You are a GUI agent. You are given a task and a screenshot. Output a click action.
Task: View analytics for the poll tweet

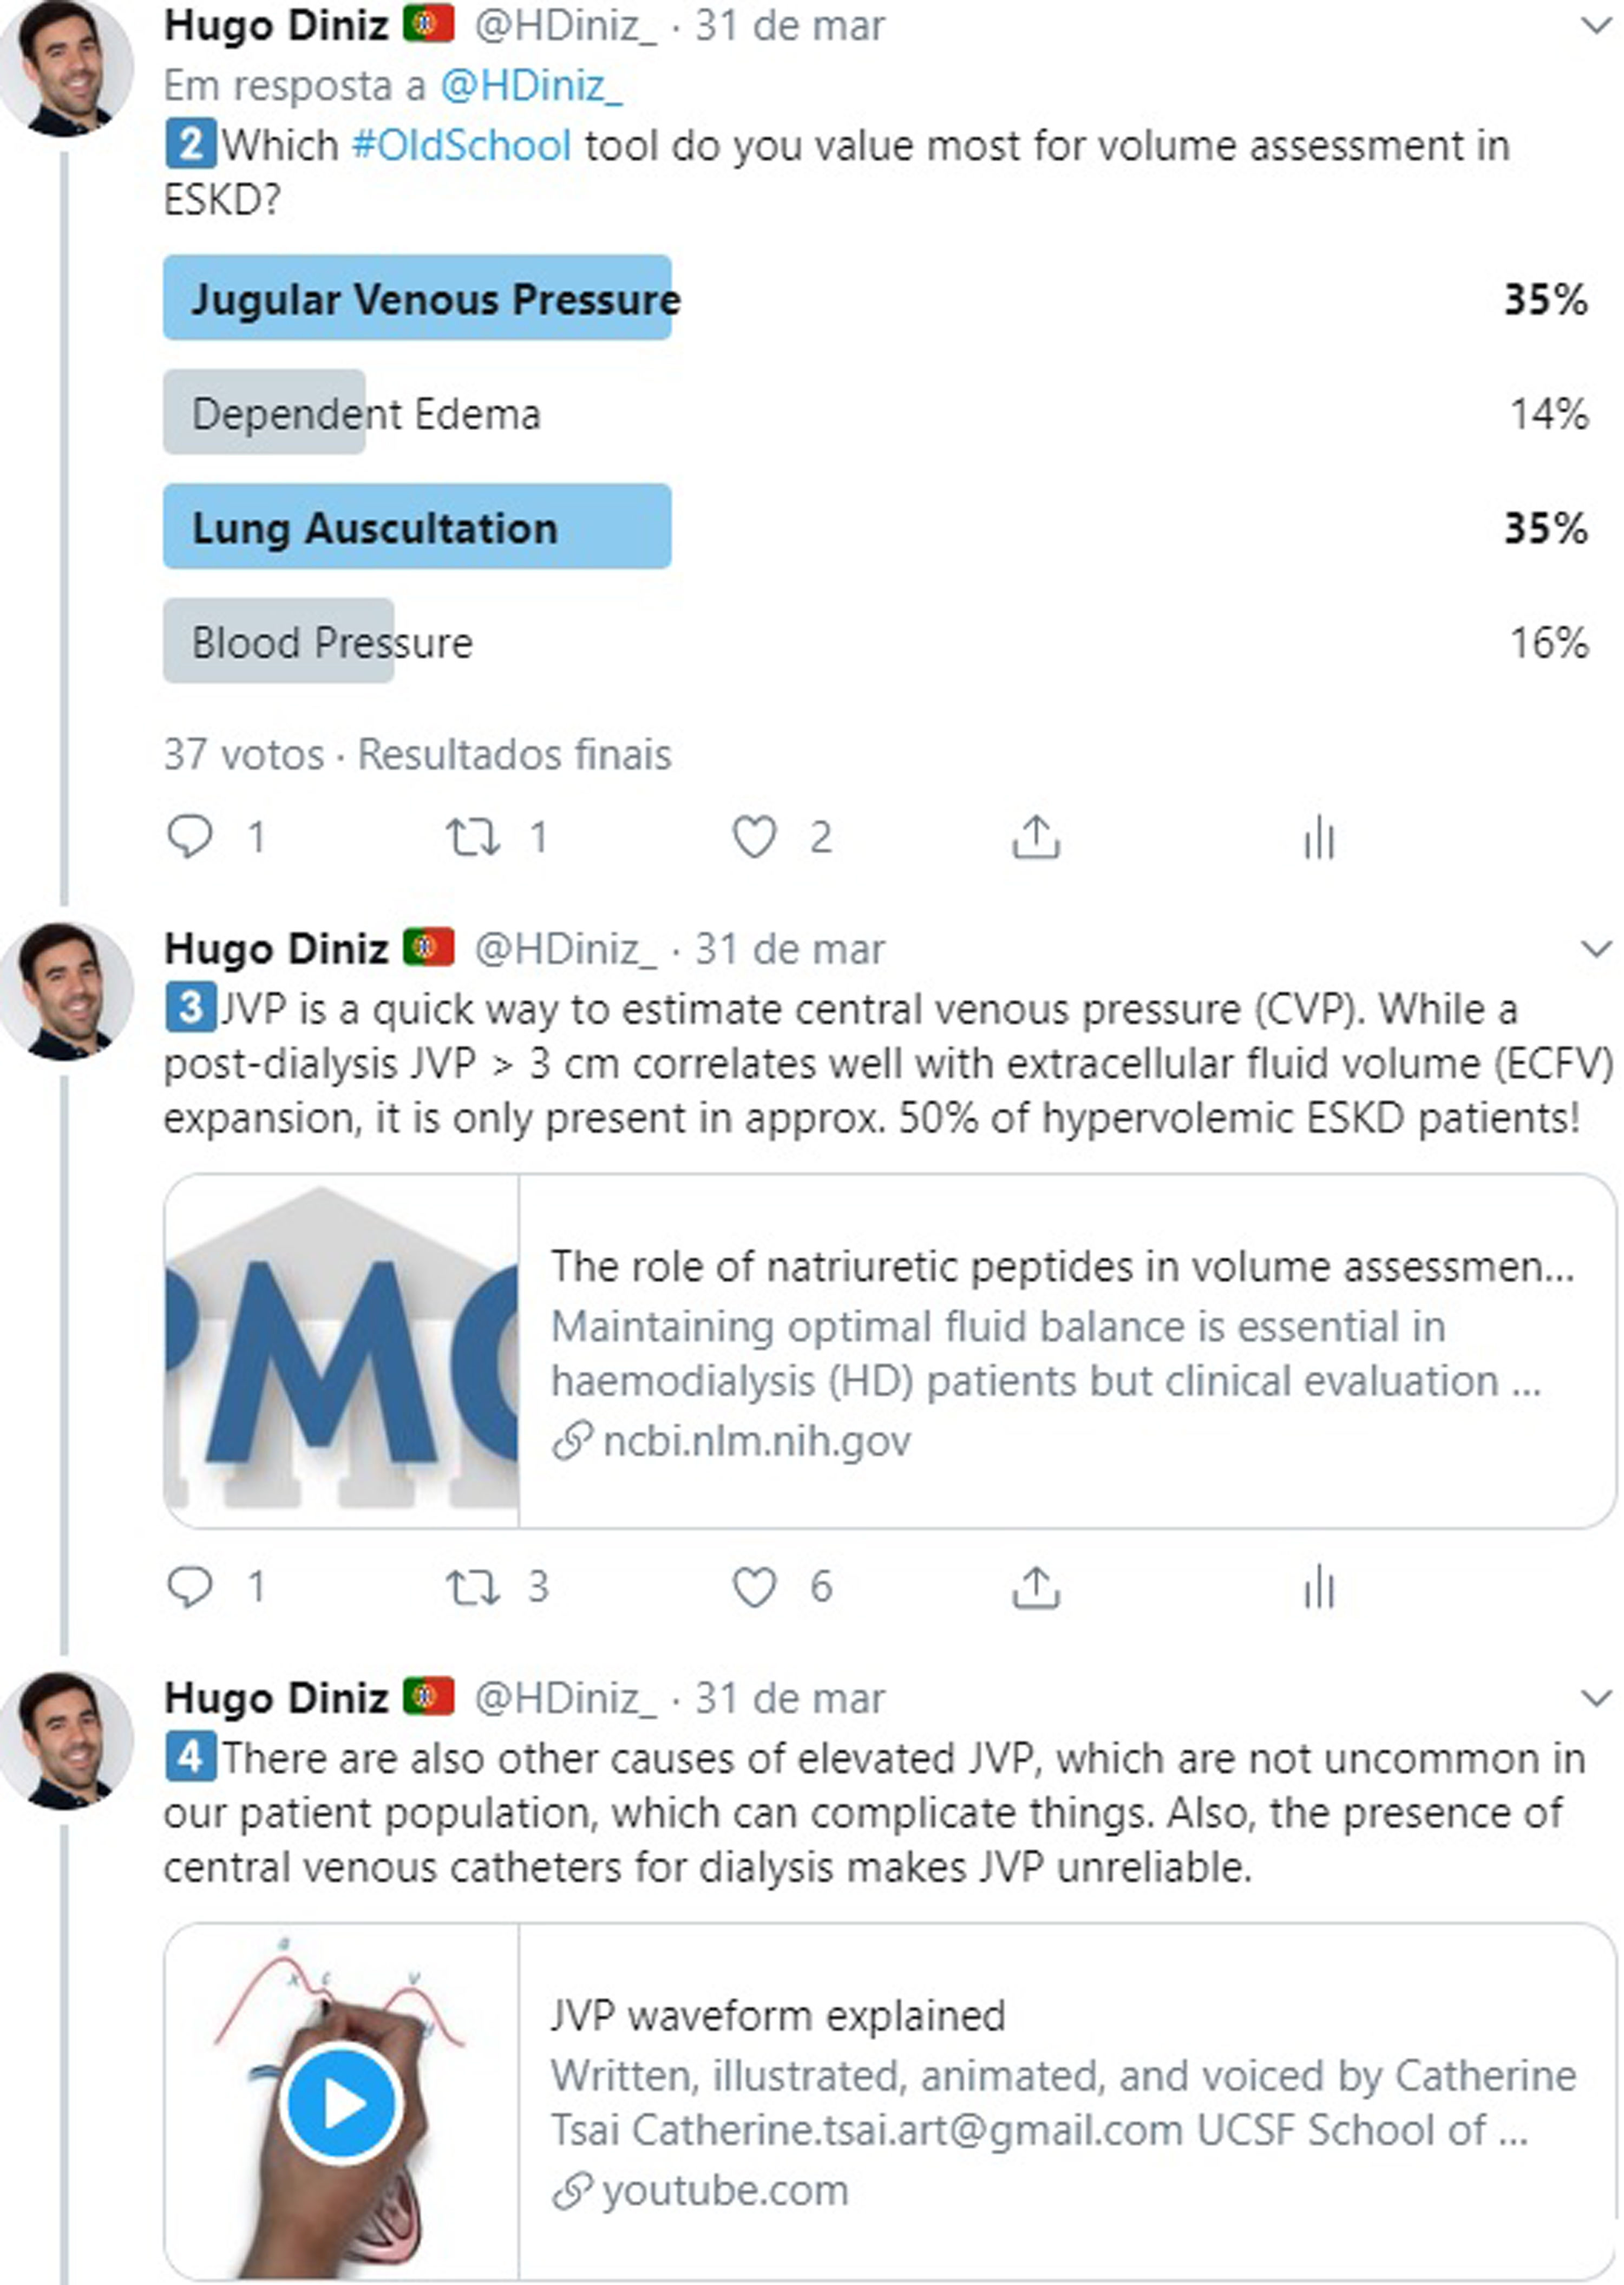click(1319, 837)
